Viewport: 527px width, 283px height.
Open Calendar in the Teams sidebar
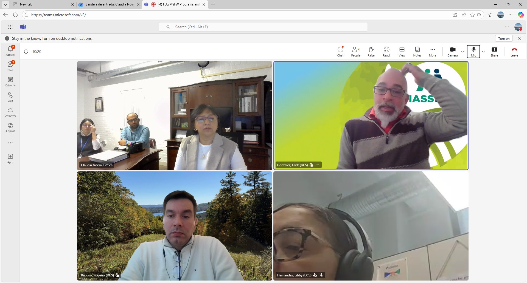point(10,81)
